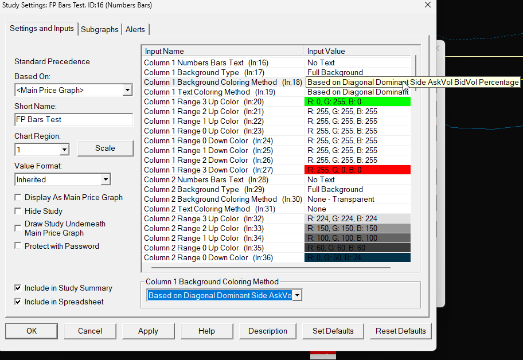Click the None - Transparent value cell
Screen dimensions: 523x360
click(x=357, y=199)
